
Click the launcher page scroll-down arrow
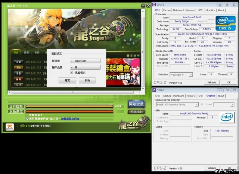click(143, 89)
